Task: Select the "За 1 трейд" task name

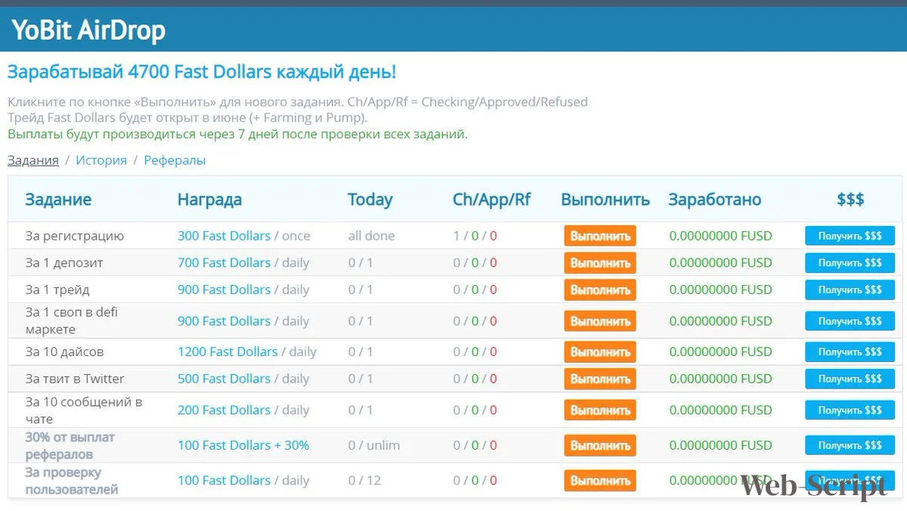Action: tap(57, 290)
